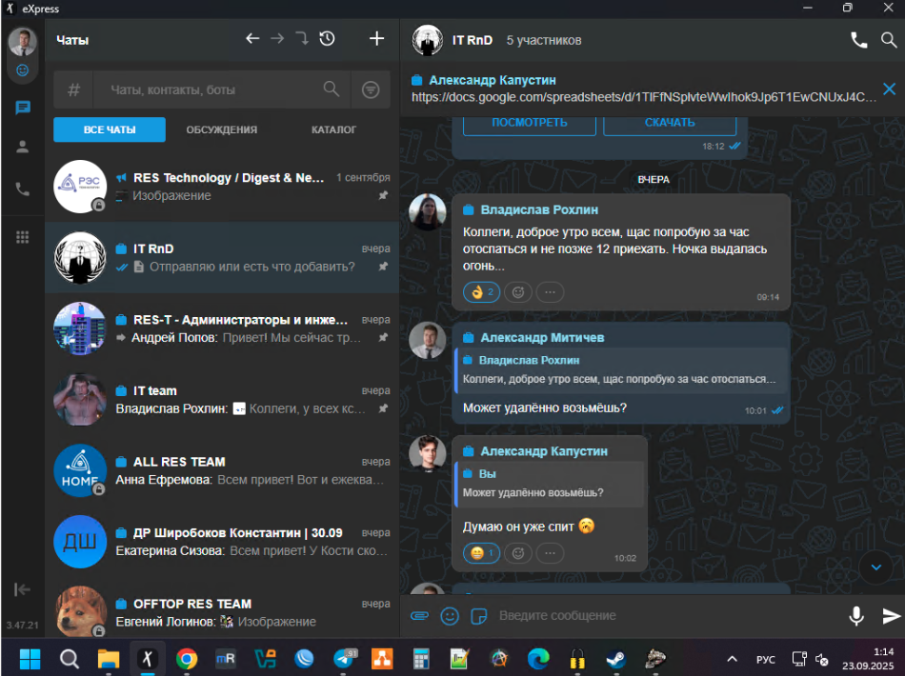Switch to the ОБСУЖДЕНИЯ tab

pyautogui.click(x=221, y=129)
